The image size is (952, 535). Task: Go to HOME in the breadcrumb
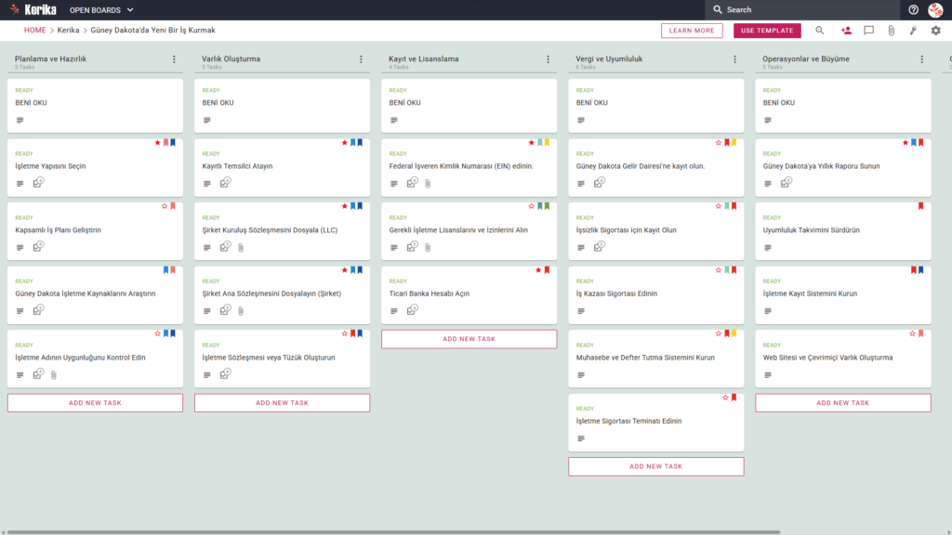coord(34,31)
